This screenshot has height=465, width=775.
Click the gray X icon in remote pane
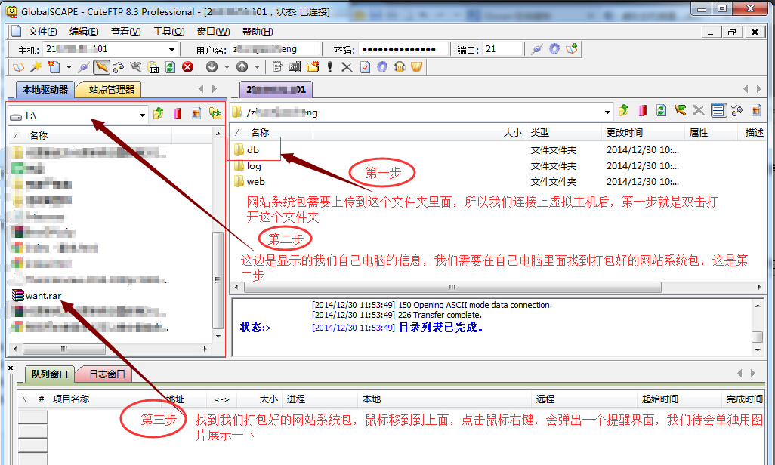pos(699,111)
